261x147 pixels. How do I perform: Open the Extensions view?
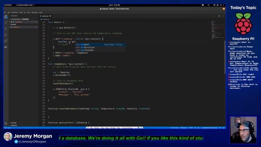(x=6, y=41)
